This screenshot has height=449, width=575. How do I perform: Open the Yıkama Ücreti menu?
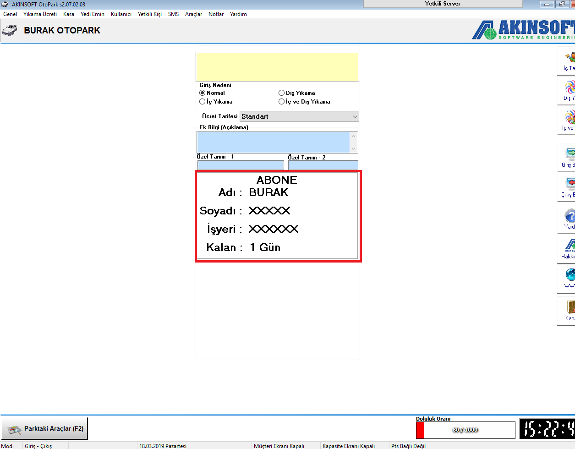coord(40,14)
